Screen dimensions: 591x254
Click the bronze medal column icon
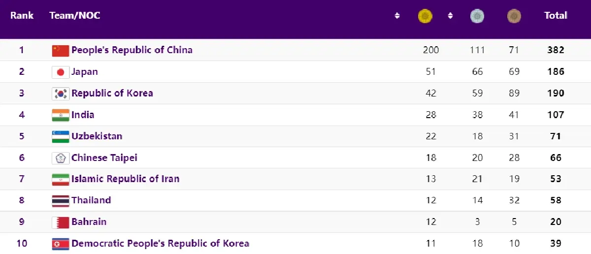[x=514, y=16]
